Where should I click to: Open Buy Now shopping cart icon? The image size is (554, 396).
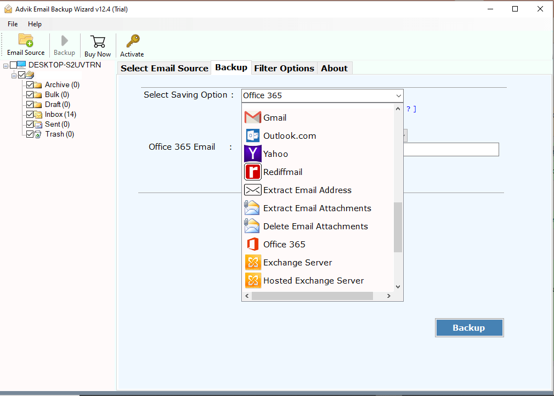coord(98,42)
